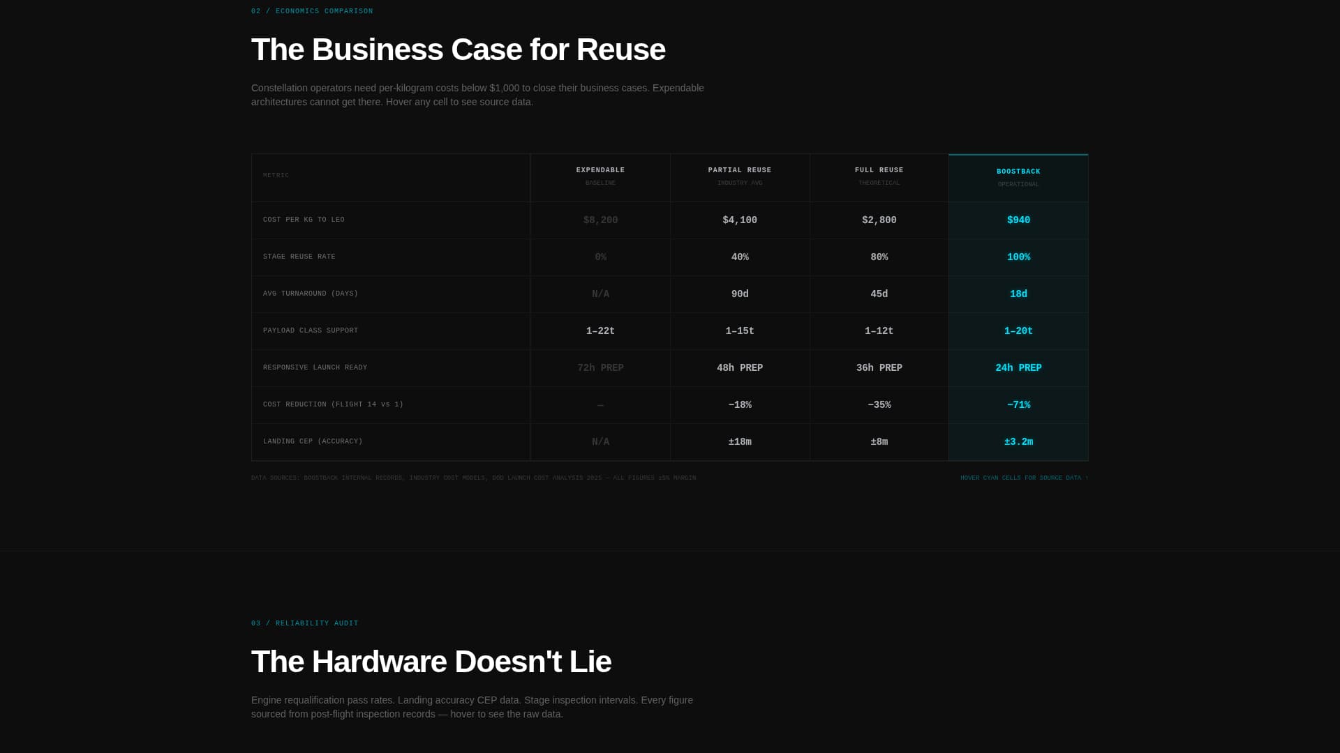This screenshot has height=753, width=1340.
Task: Select the 24h PREP responsive launch cell
Action: 1018,367
